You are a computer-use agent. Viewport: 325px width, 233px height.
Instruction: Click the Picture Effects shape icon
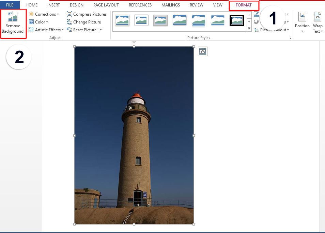pos(257,21)
